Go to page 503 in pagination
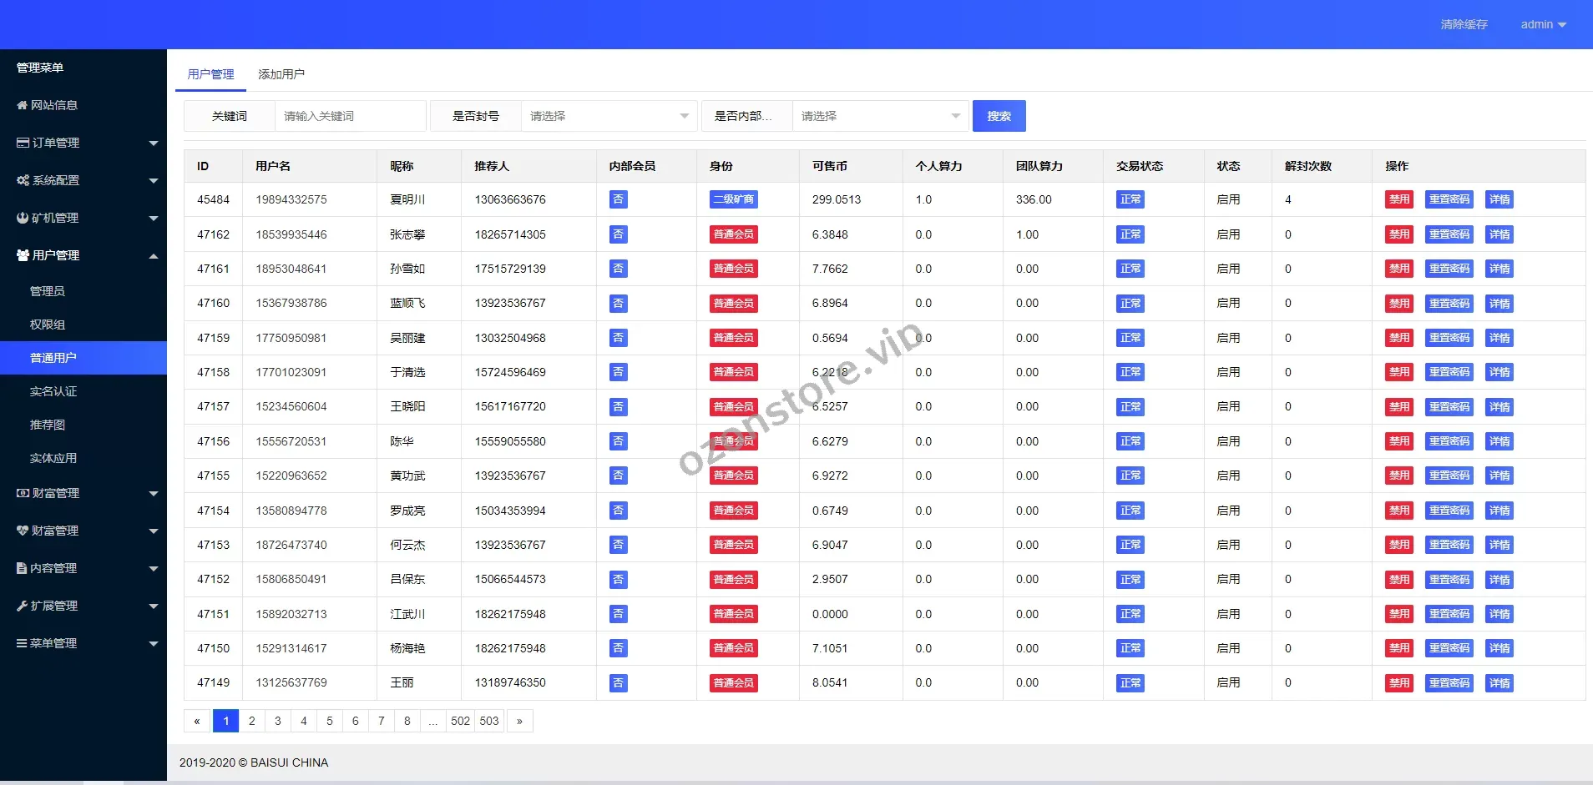Screen dimensions: 1593x785 click(x=488, y=721)
